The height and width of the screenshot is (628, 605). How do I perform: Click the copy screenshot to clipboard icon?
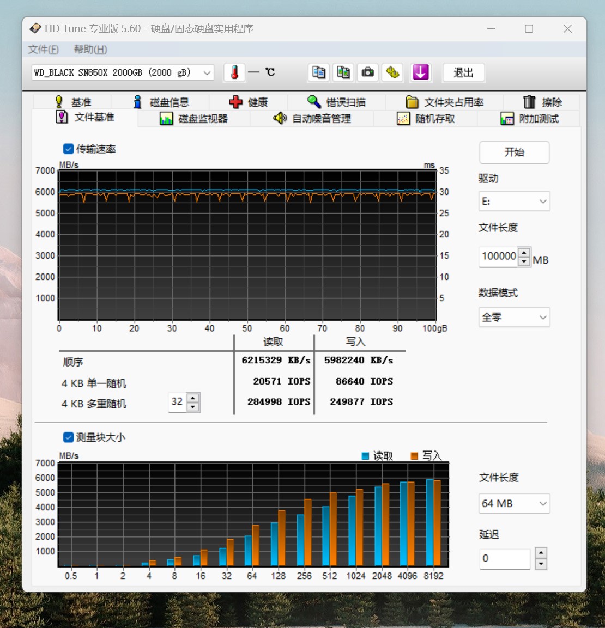pos(343,72)
